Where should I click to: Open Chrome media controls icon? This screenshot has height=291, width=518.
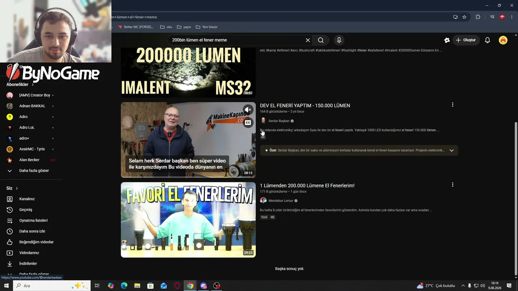tap(492, 17)
